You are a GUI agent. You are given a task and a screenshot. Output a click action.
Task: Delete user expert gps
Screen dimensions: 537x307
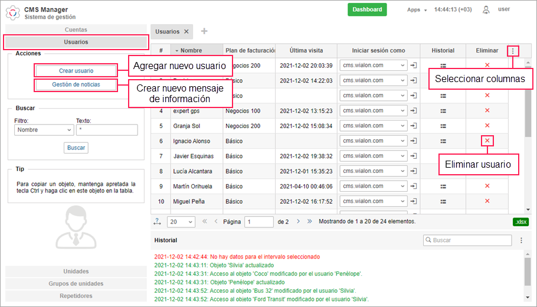click(x=487, y=110)
